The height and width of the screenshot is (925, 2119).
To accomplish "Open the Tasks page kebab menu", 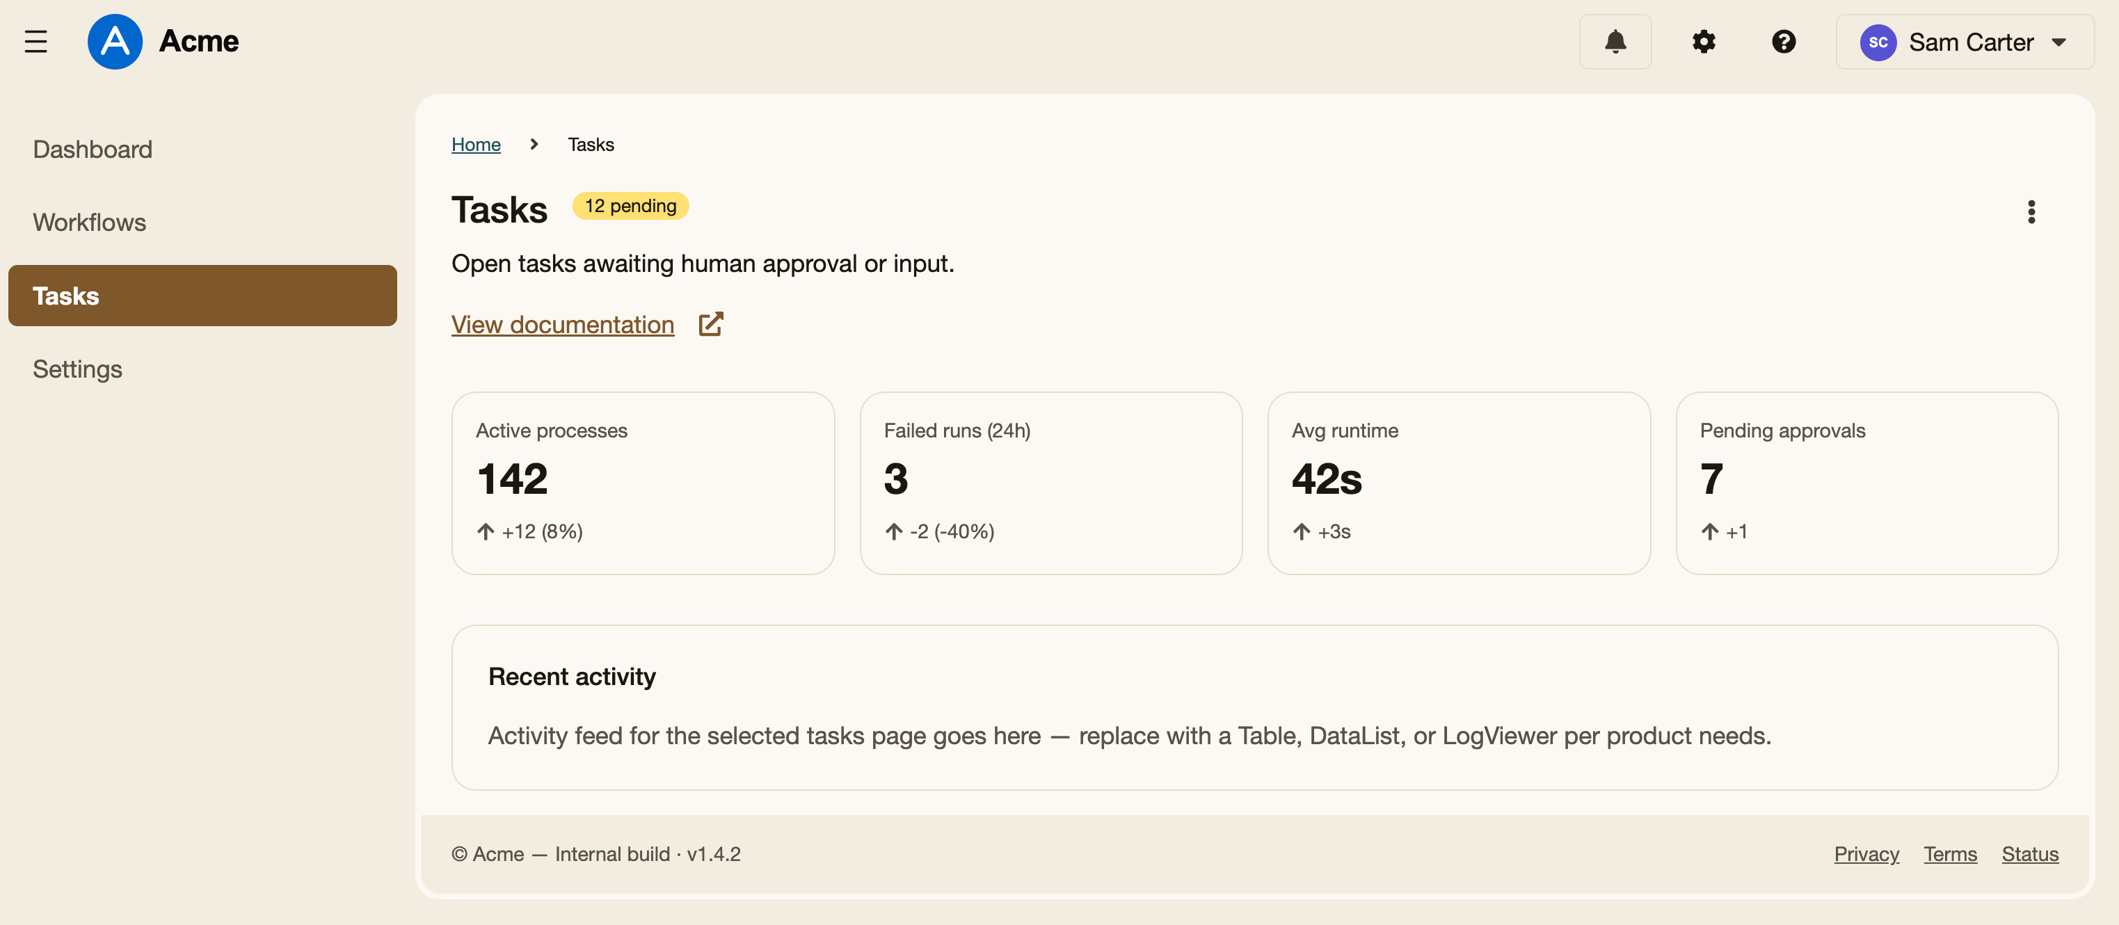I will pyautogui.click(x=2031, y=212).
